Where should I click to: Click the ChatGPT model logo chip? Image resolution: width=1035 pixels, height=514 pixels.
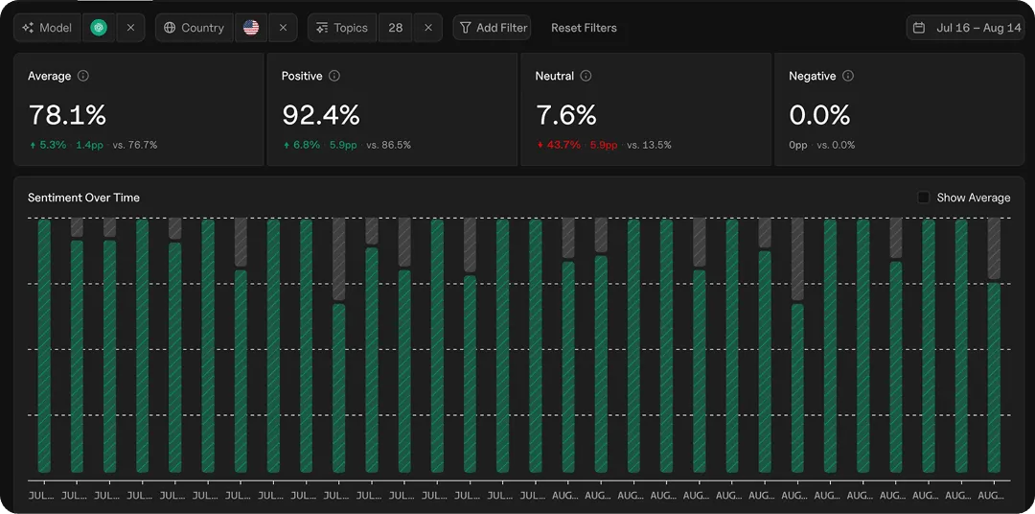pyautogui.click(x=99, y=28)
